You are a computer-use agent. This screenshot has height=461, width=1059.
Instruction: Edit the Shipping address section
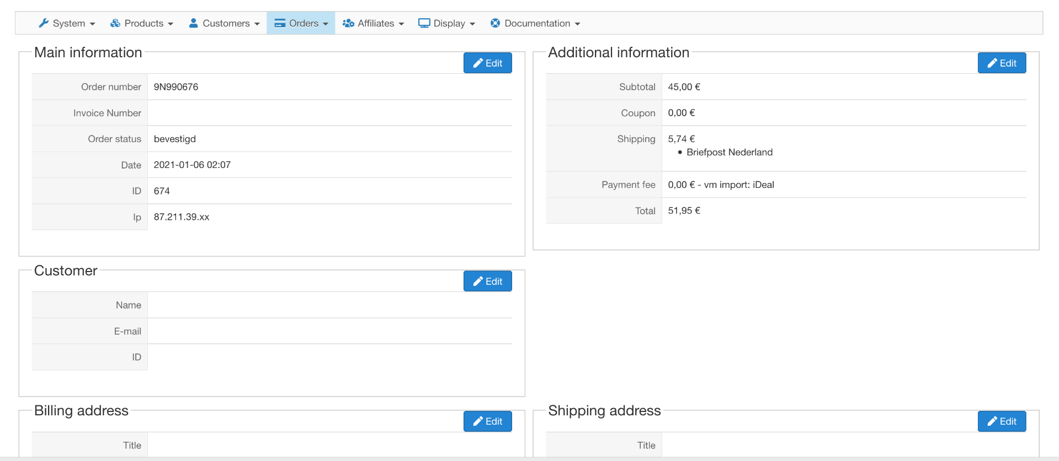pos(1002,421)
